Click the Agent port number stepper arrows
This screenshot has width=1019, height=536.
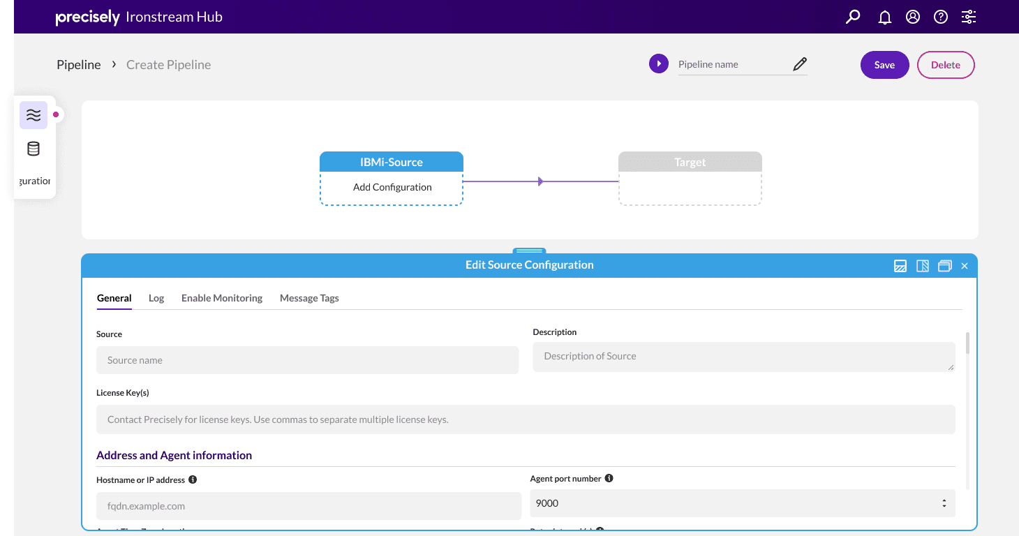[944, 503]
